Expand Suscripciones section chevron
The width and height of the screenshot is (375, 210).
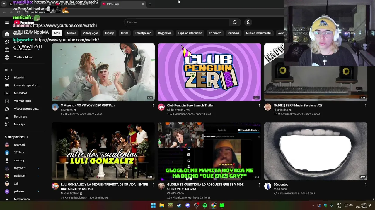click(28, 137)
